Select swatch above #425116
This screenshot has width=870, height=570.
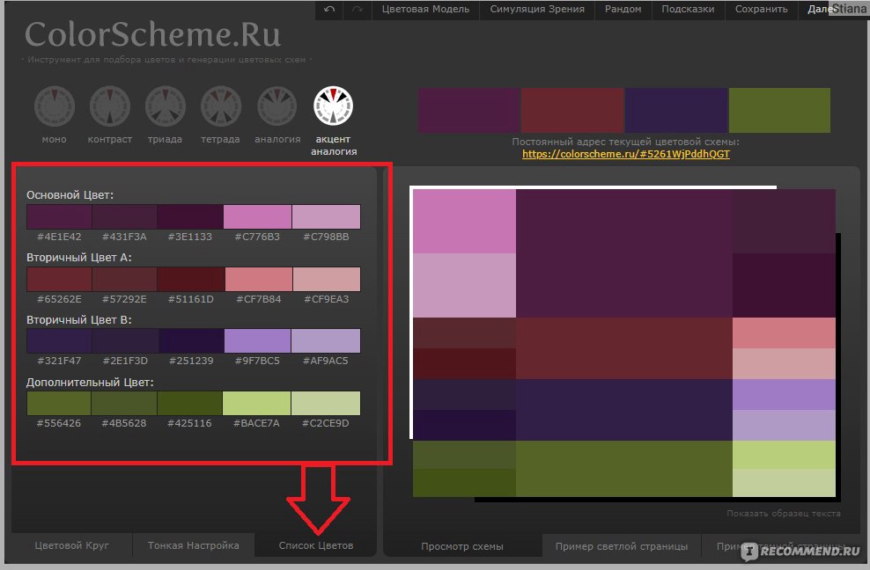coord(189,403)
